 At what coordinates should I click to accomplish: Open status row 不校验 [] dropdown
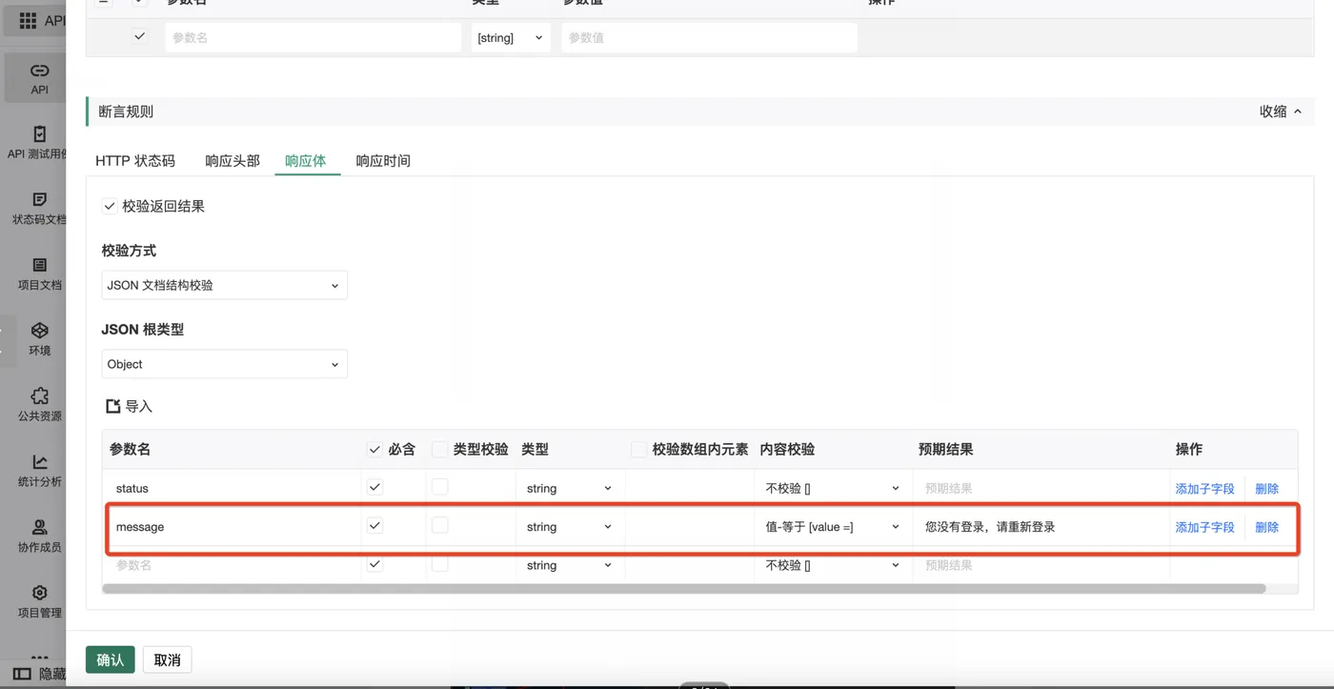point(832,488)
